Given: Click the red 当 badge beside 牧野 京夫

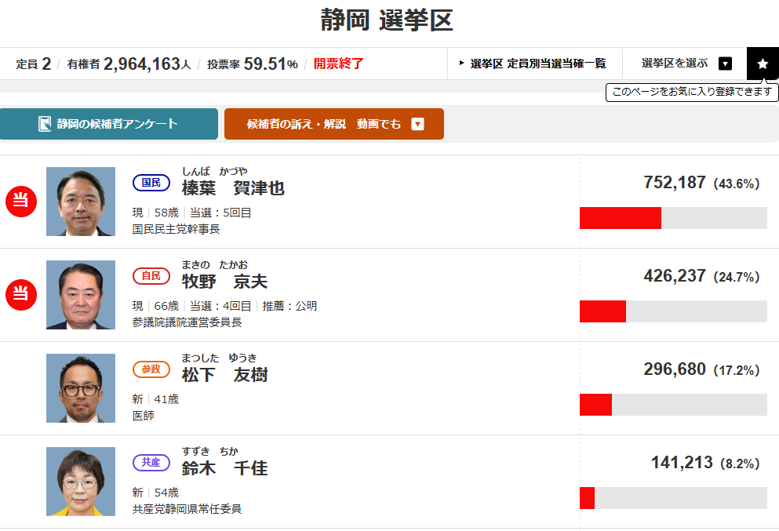Looking at the screenshot, I should 21,295.
